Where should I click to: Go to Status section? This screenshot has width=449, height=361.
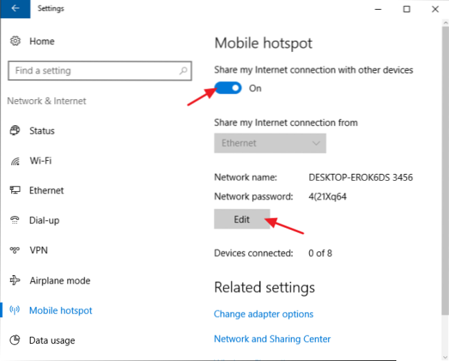pos(42,131)
